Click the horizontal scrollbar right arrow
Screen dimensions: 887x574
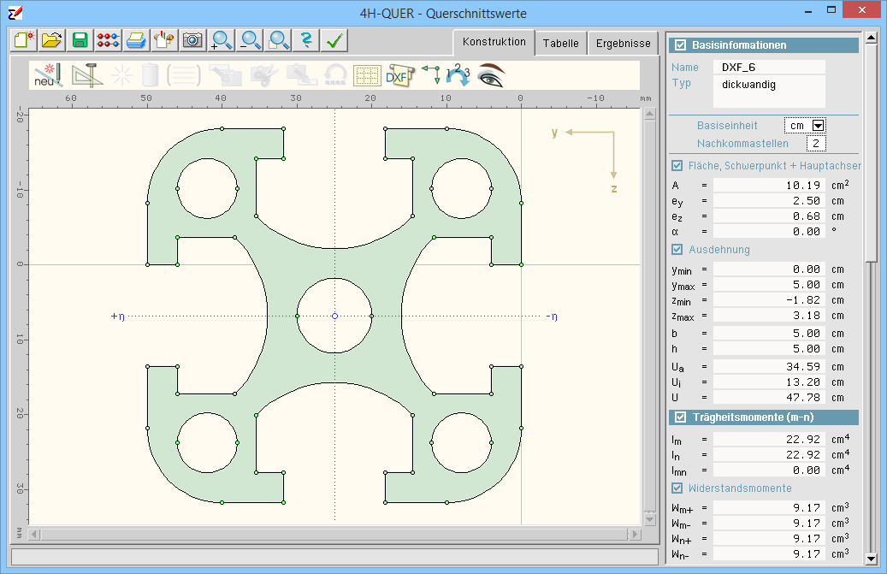634,535
